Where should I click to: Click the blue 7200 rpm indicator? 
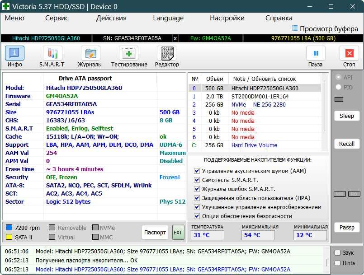(9, 228)
